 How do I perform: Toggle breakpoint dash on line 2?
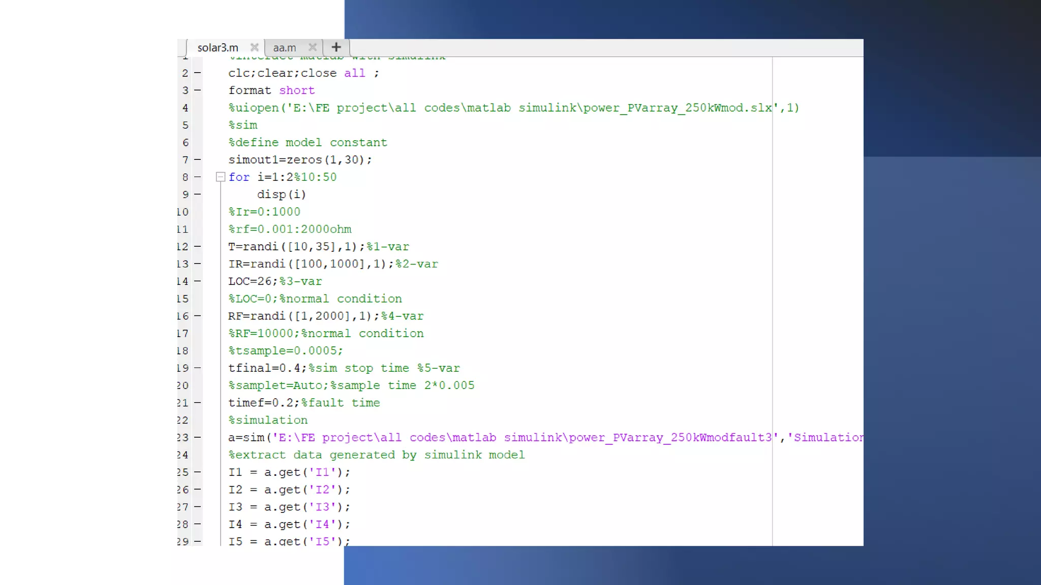pos(198,73)
